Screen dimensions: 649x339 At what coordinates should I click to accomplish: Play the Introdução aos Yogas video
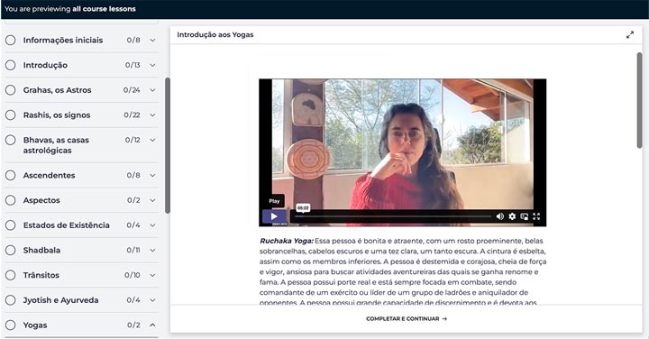coord(274,216)
